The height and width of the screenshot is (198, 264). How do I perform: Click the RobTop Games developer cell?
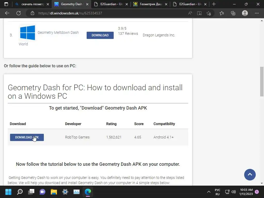coord(77,137)
